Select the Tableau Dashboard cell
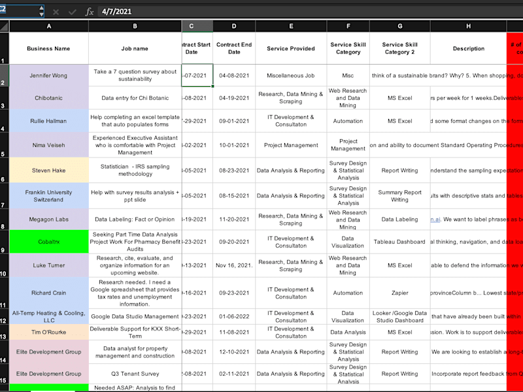This screenshot has height=392, width=523. pos(399,242)
